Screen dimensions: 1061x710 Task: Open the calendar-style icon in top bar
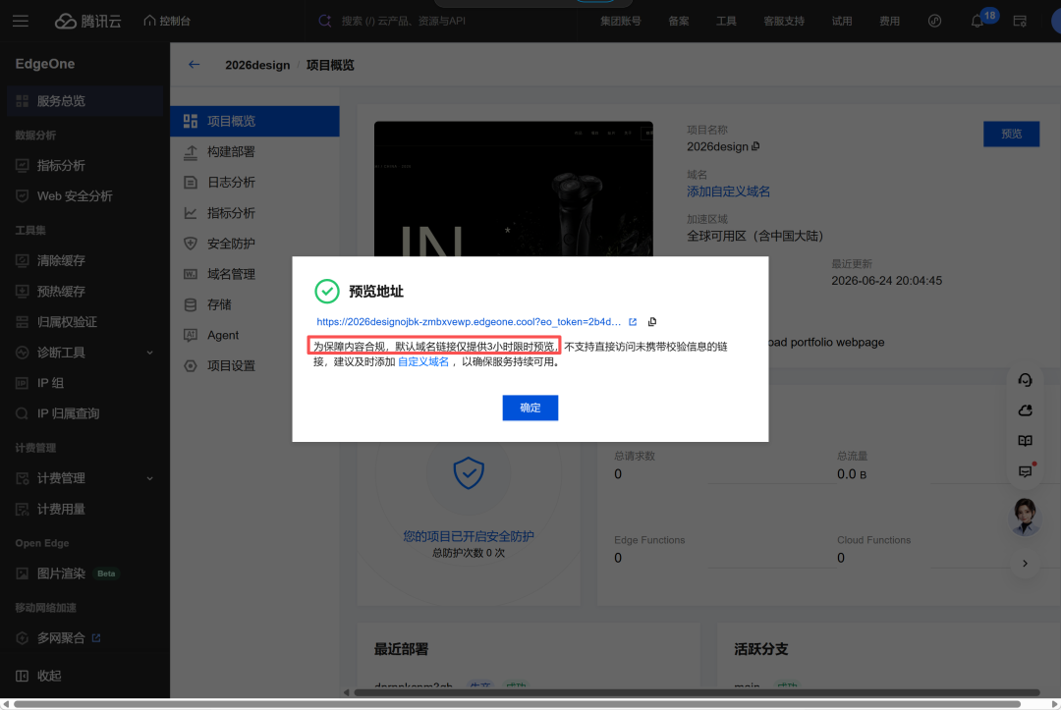pos(1020,21)
